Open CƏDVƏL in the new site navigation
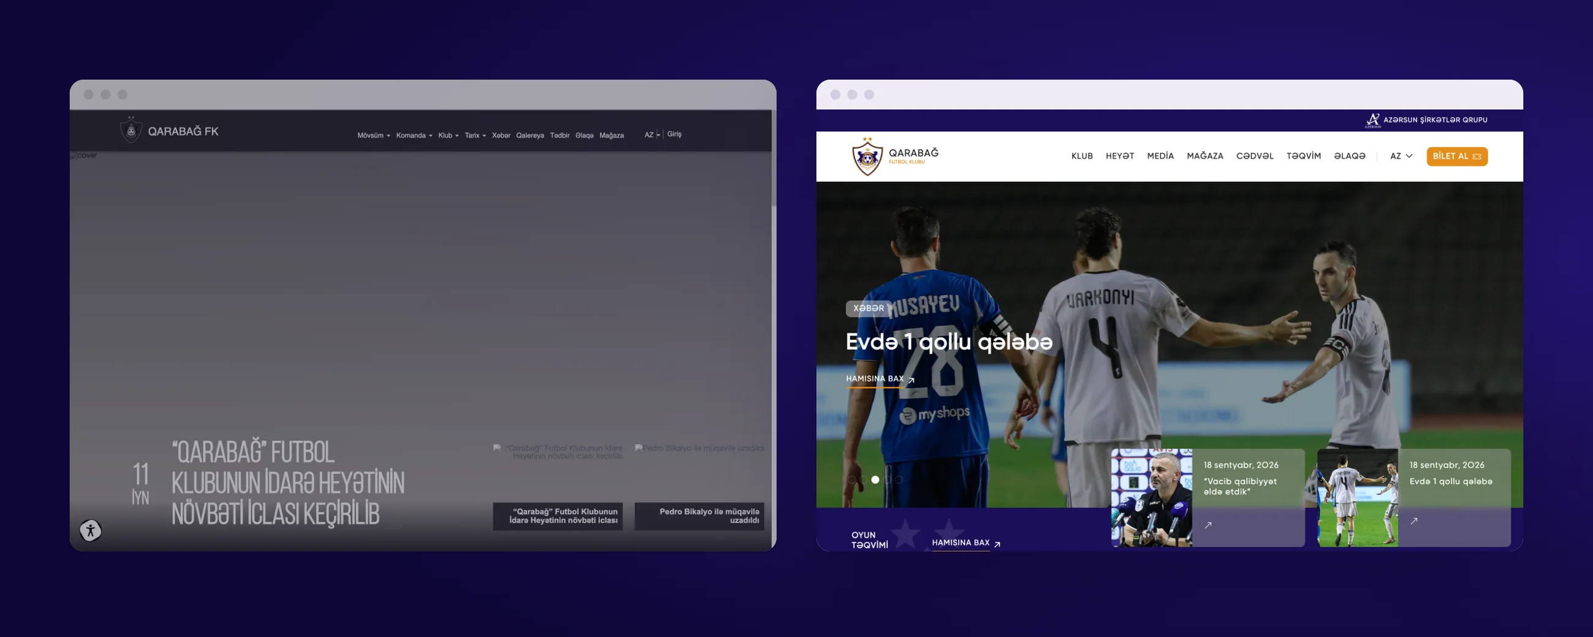The width and height of the screenshot is (1593, 637). pyautogui.click(x=1255, y=156)
